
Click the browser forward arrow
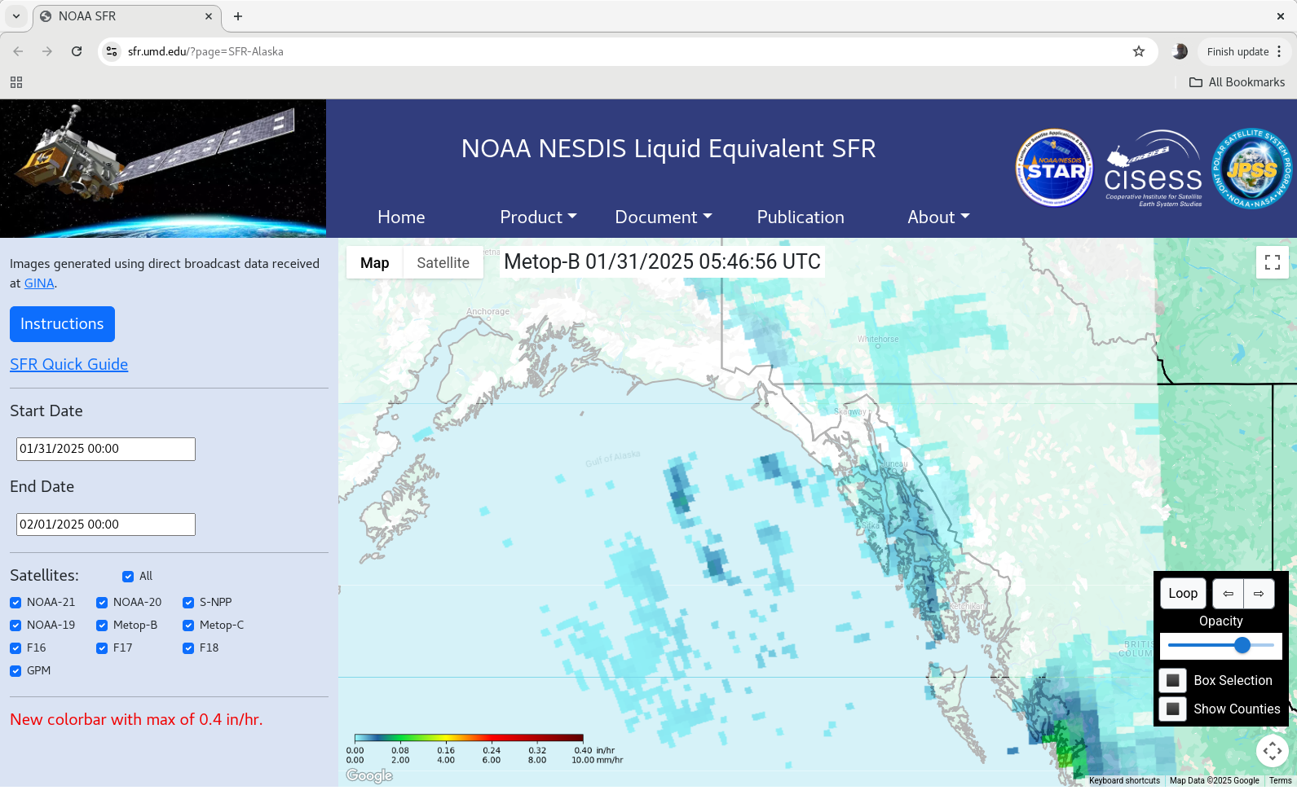(47, 51)
